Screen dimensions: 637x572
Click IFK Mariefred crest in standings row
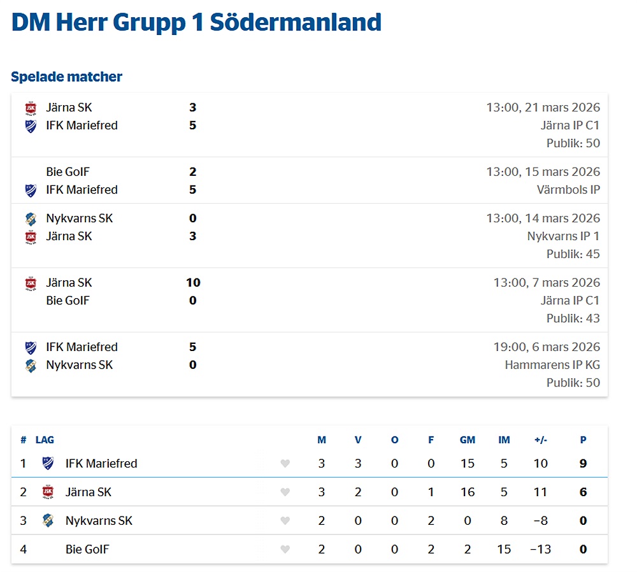[x=48, y=463]
